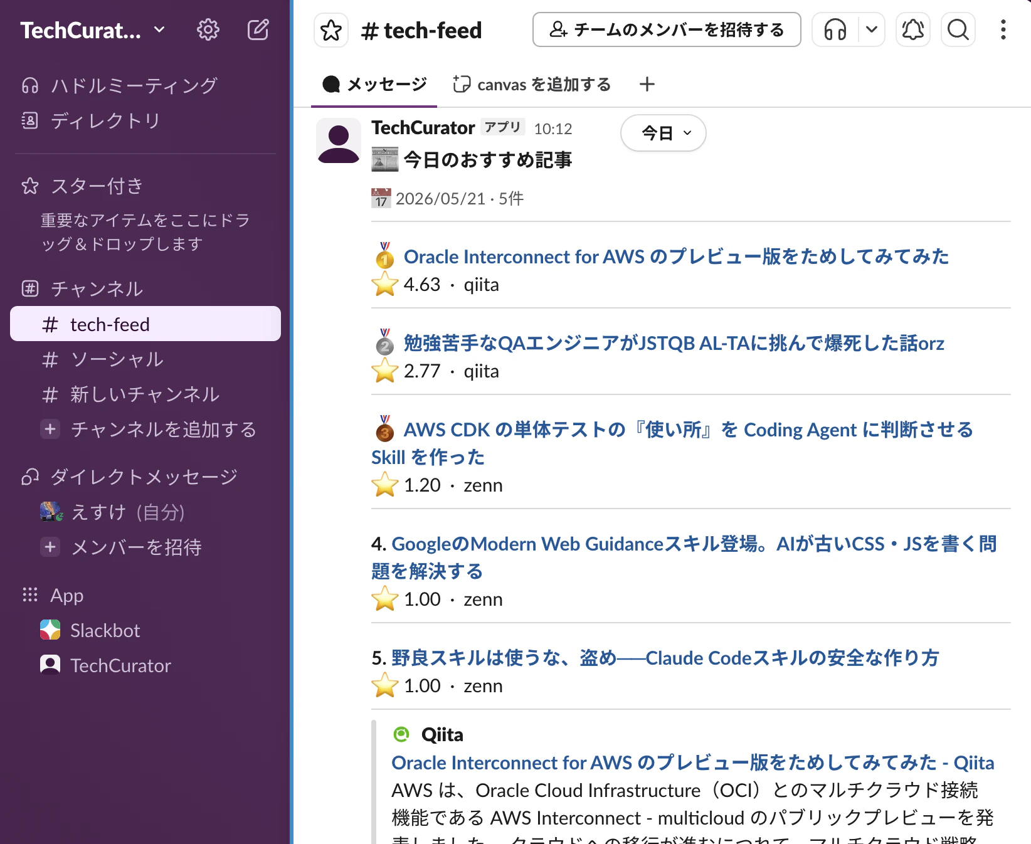Image resolution: width=1031 pixels, height=844 pixels.
Task: Star the tech-feed channel
Action: click(x=331, y=30)
